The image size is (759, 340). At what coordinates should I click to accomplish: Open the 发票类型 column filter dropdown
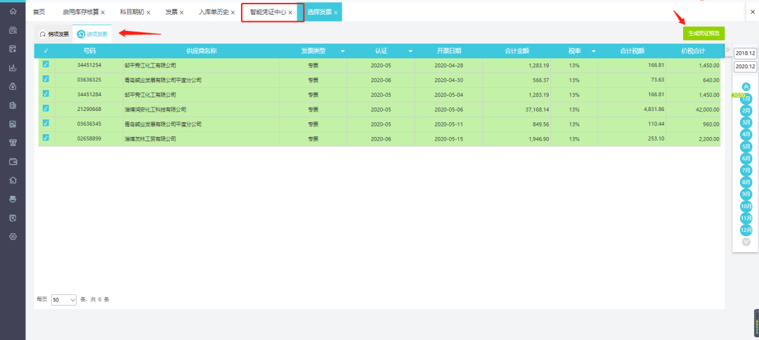click(x=343, y=51)
